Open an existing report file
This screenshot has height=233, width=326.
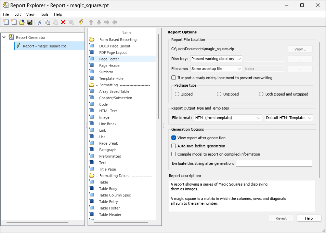coord(22,22)
